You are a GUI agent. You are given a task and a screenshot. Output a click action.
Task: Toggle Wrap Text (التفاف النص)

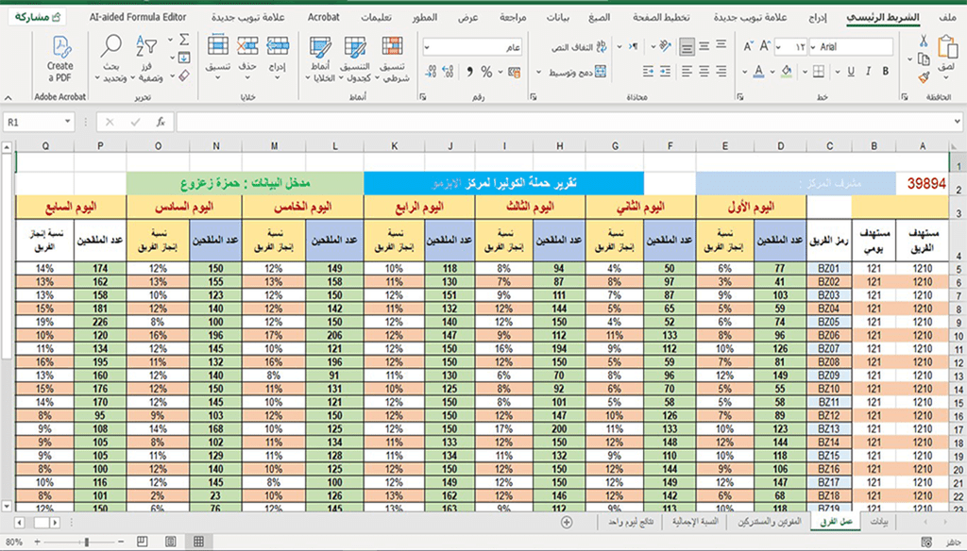(x=576, y=46)
